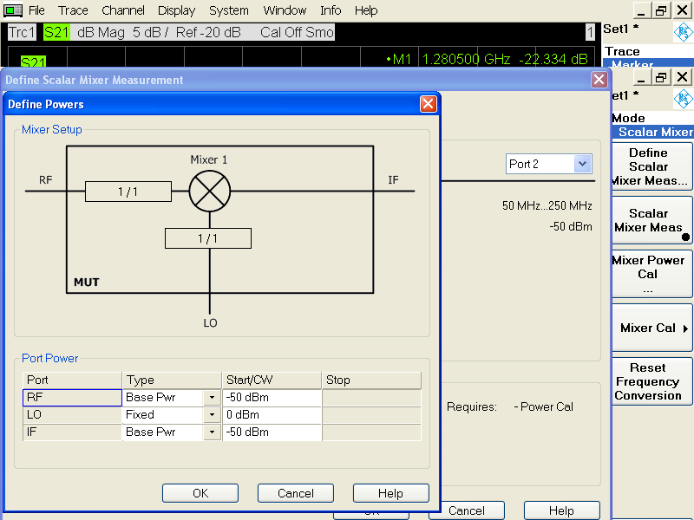Image resolution: width=694 pixels, height=520 pixels.
Task: Cancel the Define Powers dialog
Action: (x=296, y=493)
